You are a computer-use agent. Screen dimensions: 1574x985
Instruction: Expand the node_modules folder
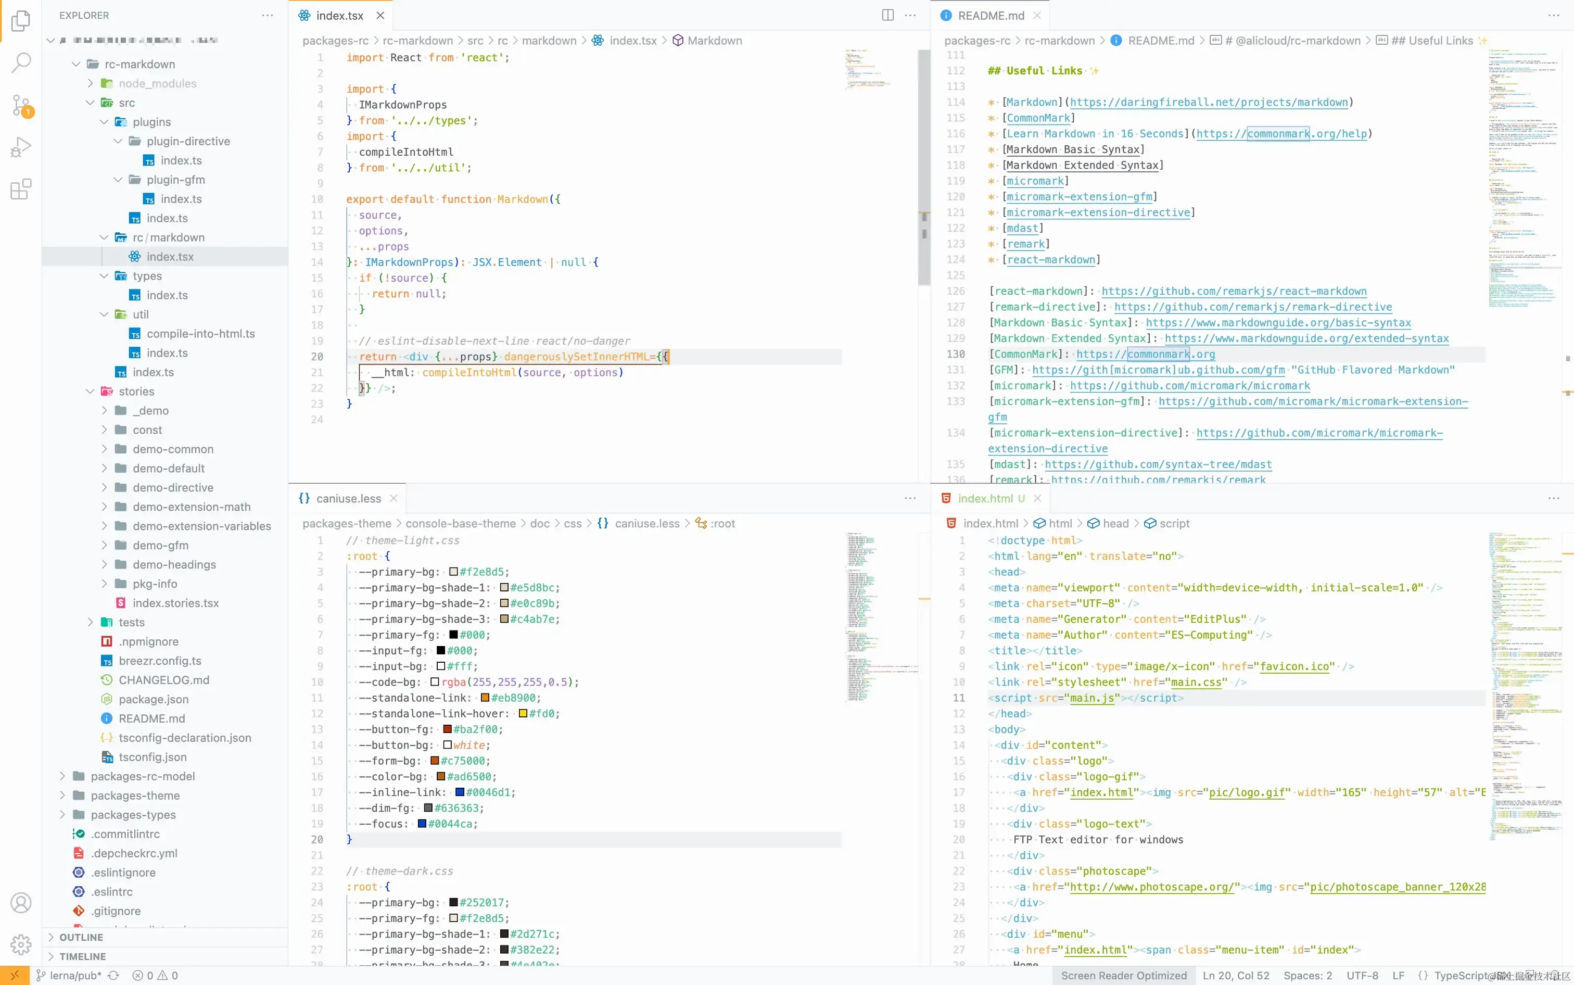[x=157, y=83]
